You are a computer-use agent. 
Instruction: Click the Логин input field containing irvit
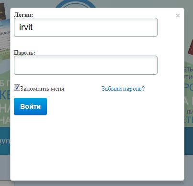[86, 27]
